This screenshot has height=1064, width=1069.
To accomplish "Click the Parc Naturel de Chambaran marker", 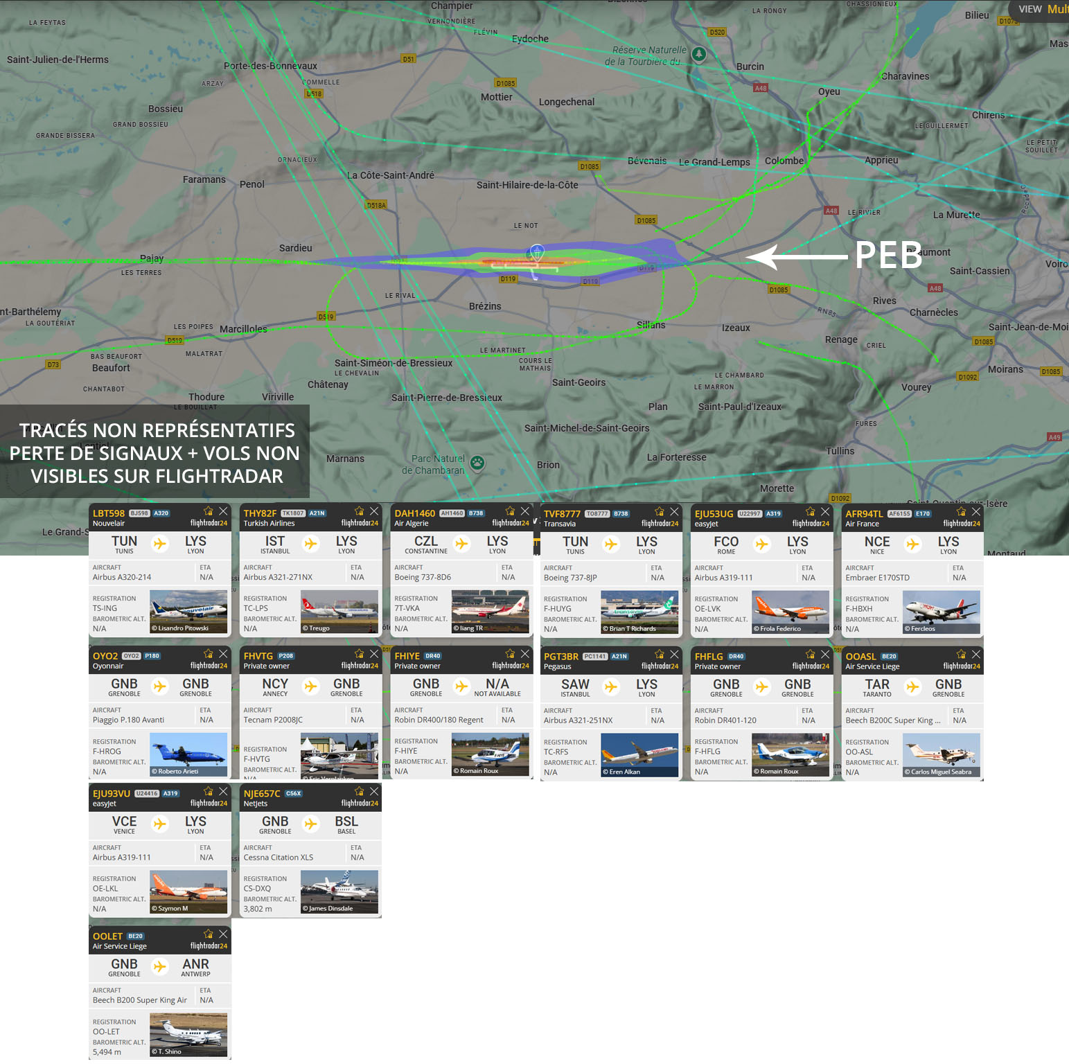I will coord(477,463).
